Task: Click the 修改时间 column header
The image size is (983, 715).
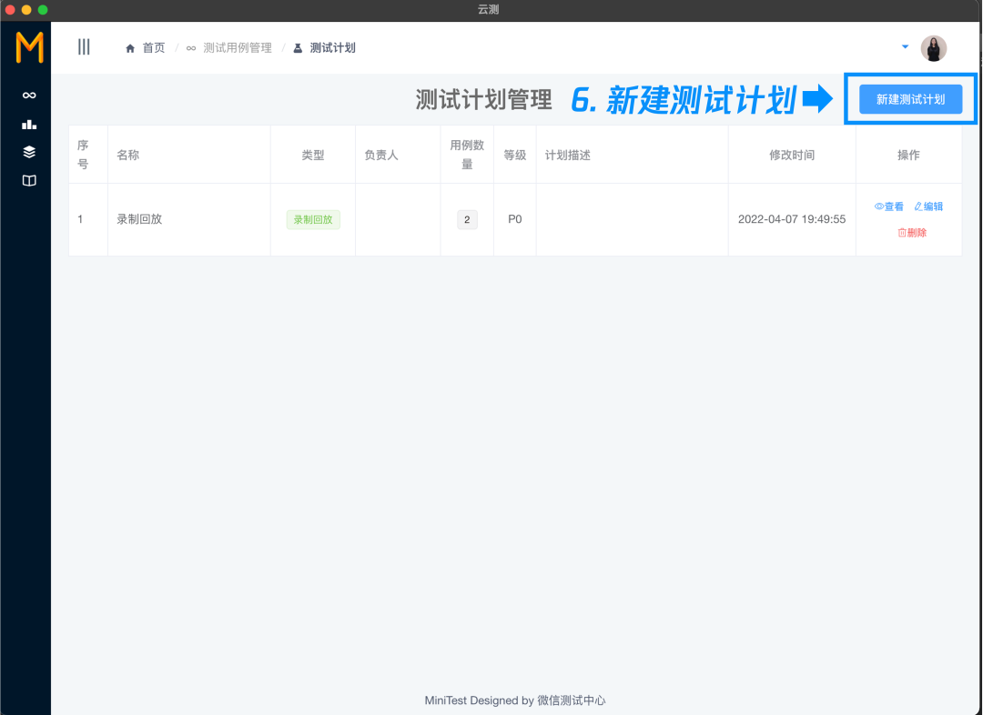Action: [x=792, y=155]
